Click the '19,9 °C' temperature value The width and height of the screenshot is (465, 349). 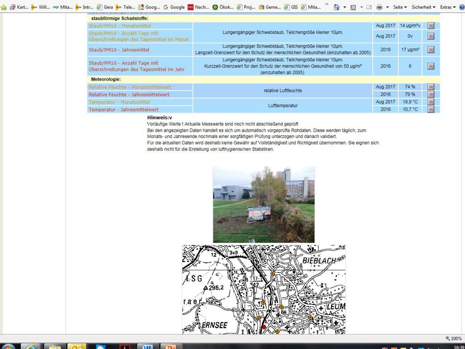410,102
